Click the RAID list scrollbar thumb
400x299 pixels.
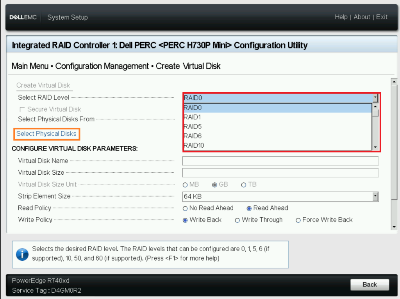coord(375,113)
